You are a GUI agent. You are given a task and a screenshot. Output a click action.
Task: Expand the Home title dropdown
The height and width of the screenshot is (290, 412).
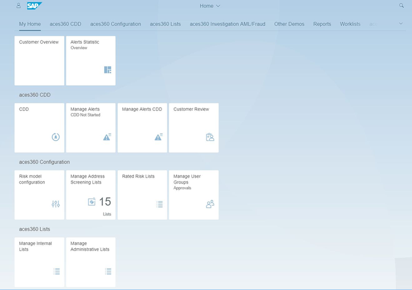(210, 6)
